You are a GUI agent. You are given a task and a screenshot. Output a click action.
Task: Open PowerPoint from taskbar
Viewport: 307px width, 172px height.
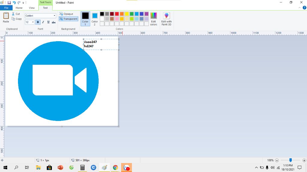tap(60, 168)
